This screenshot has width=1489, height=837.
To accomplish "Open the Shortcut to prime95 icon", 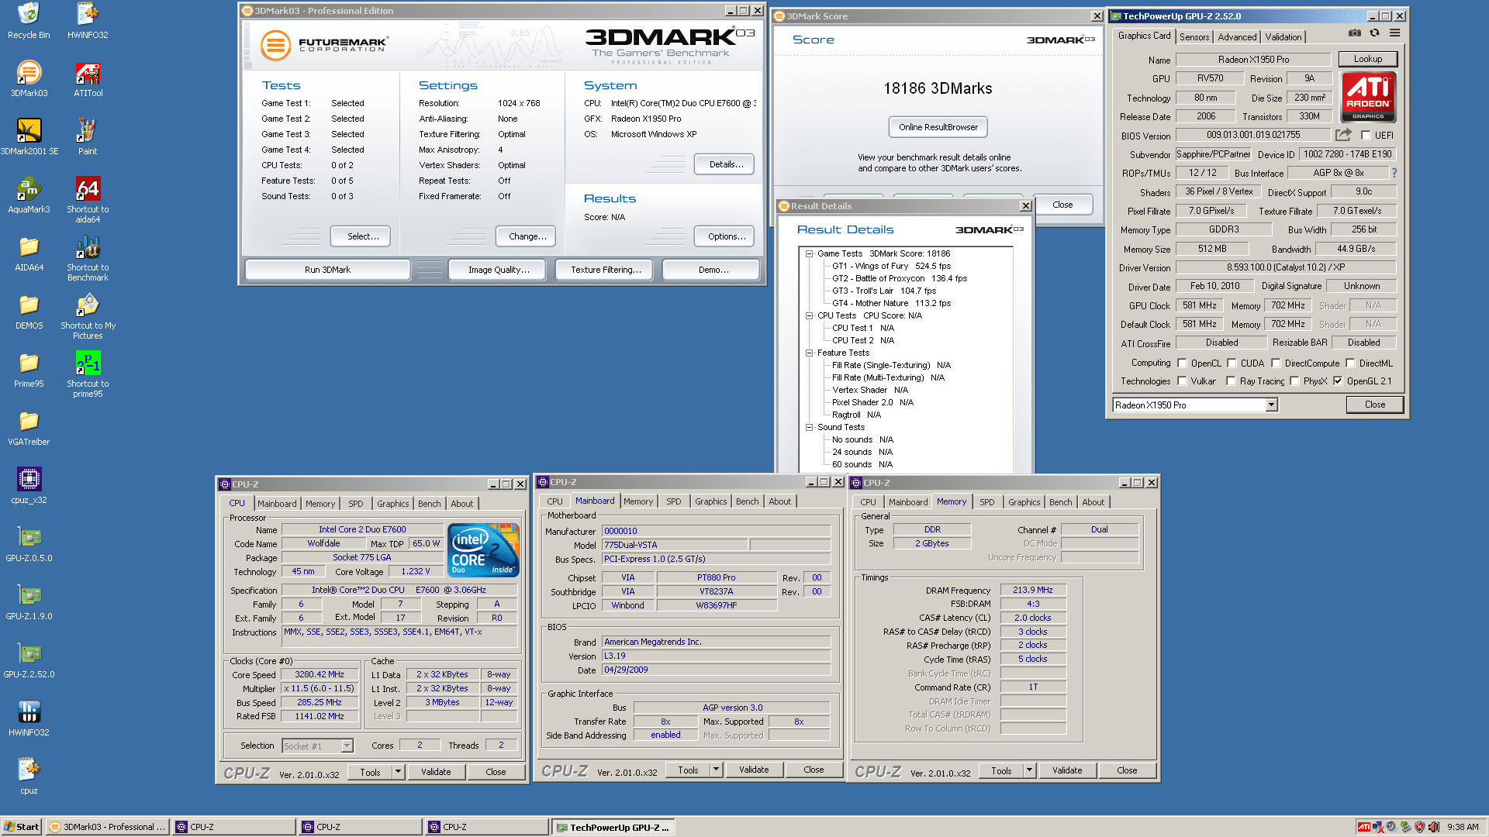I will [x=88, y=374].
